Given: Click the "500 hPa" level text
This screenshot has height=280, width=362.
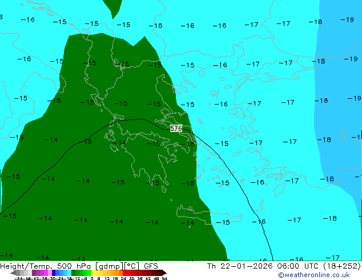Looking at the screenshot, I should click(x=74, y=266).
